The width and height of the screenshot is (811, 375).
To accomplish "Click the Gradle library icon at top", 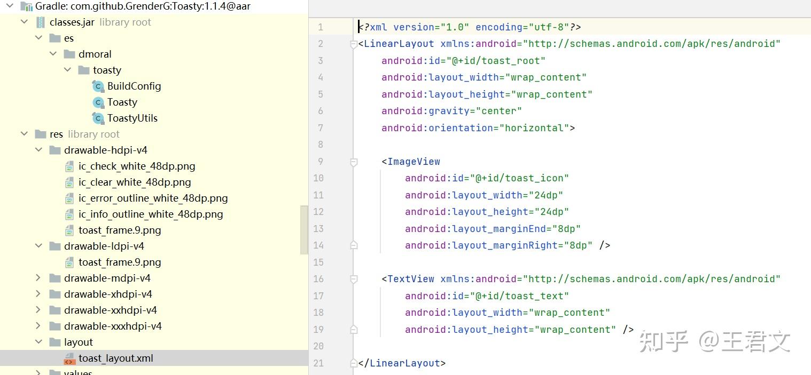I will click(26, 6).
